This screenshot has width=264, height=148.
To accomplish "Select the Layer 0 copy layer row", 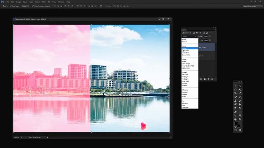I will [x=207, y=47].
